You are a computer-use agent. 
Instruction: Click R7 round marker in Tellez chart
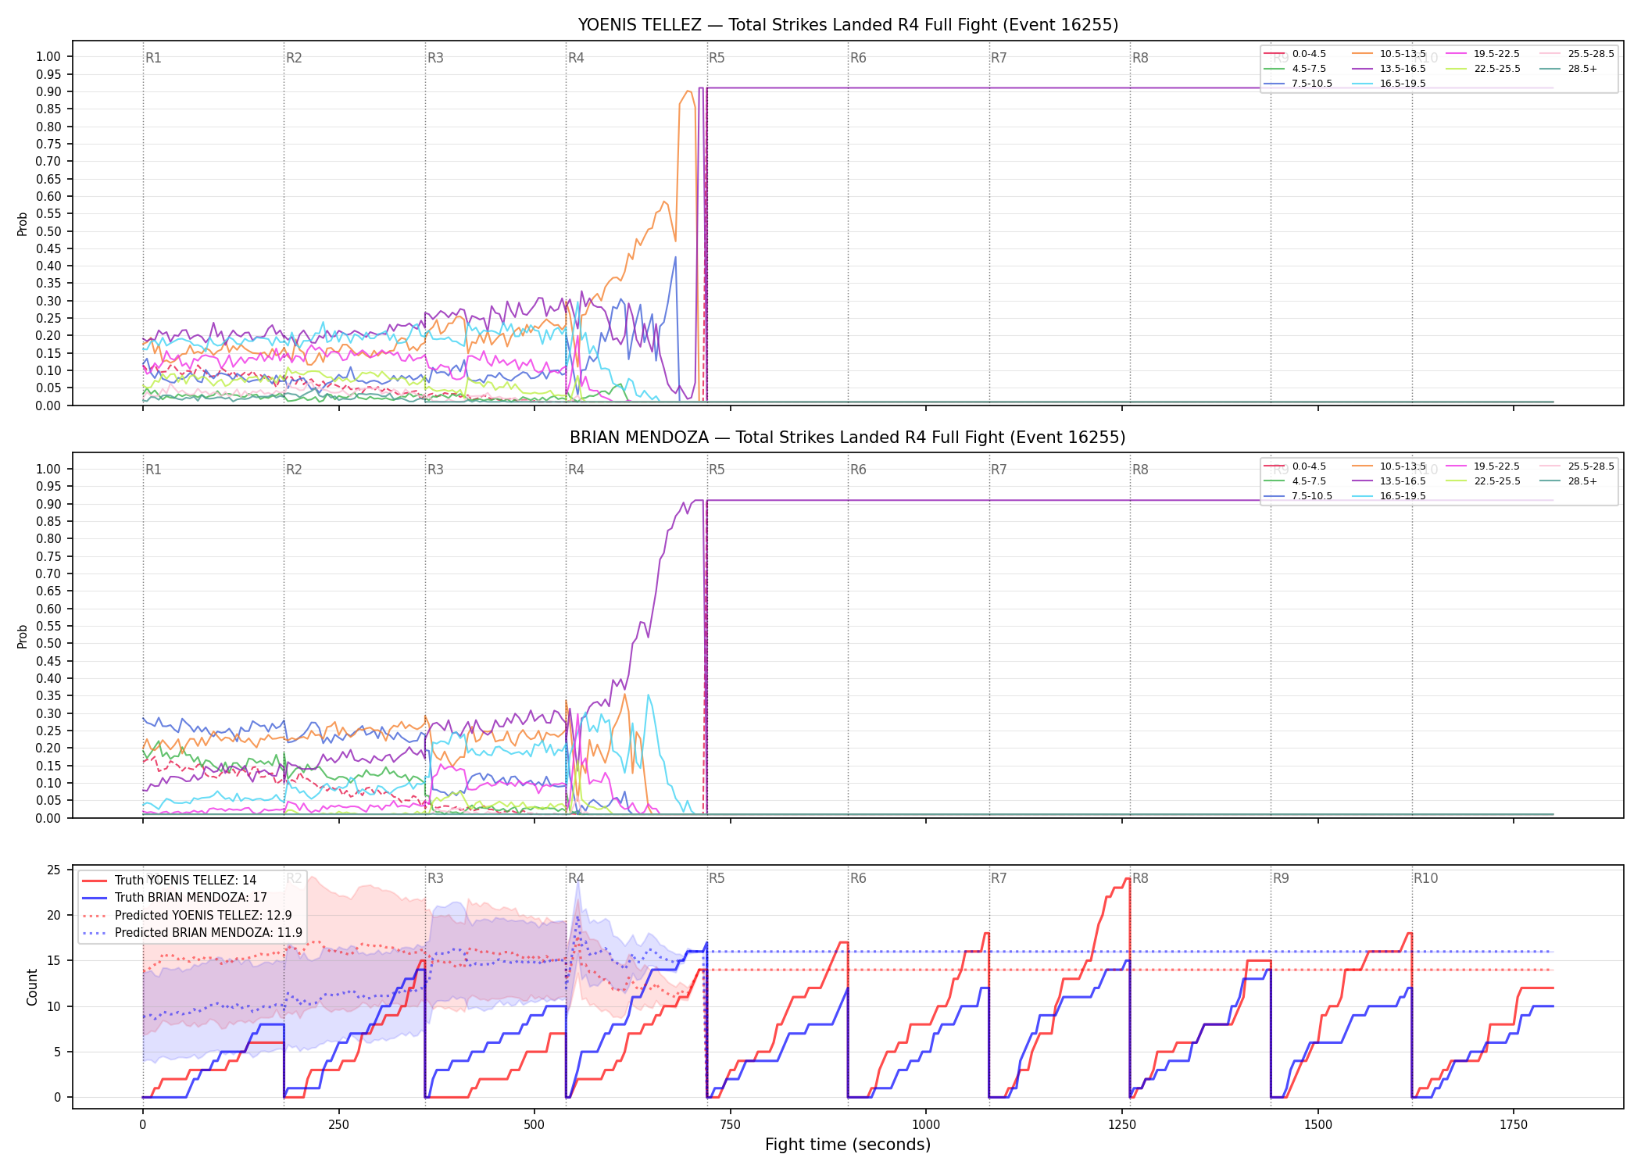(x=999, y=58)
